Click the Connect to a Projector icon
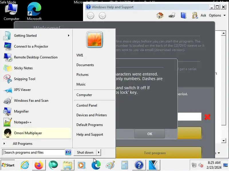 click(8, 46)
